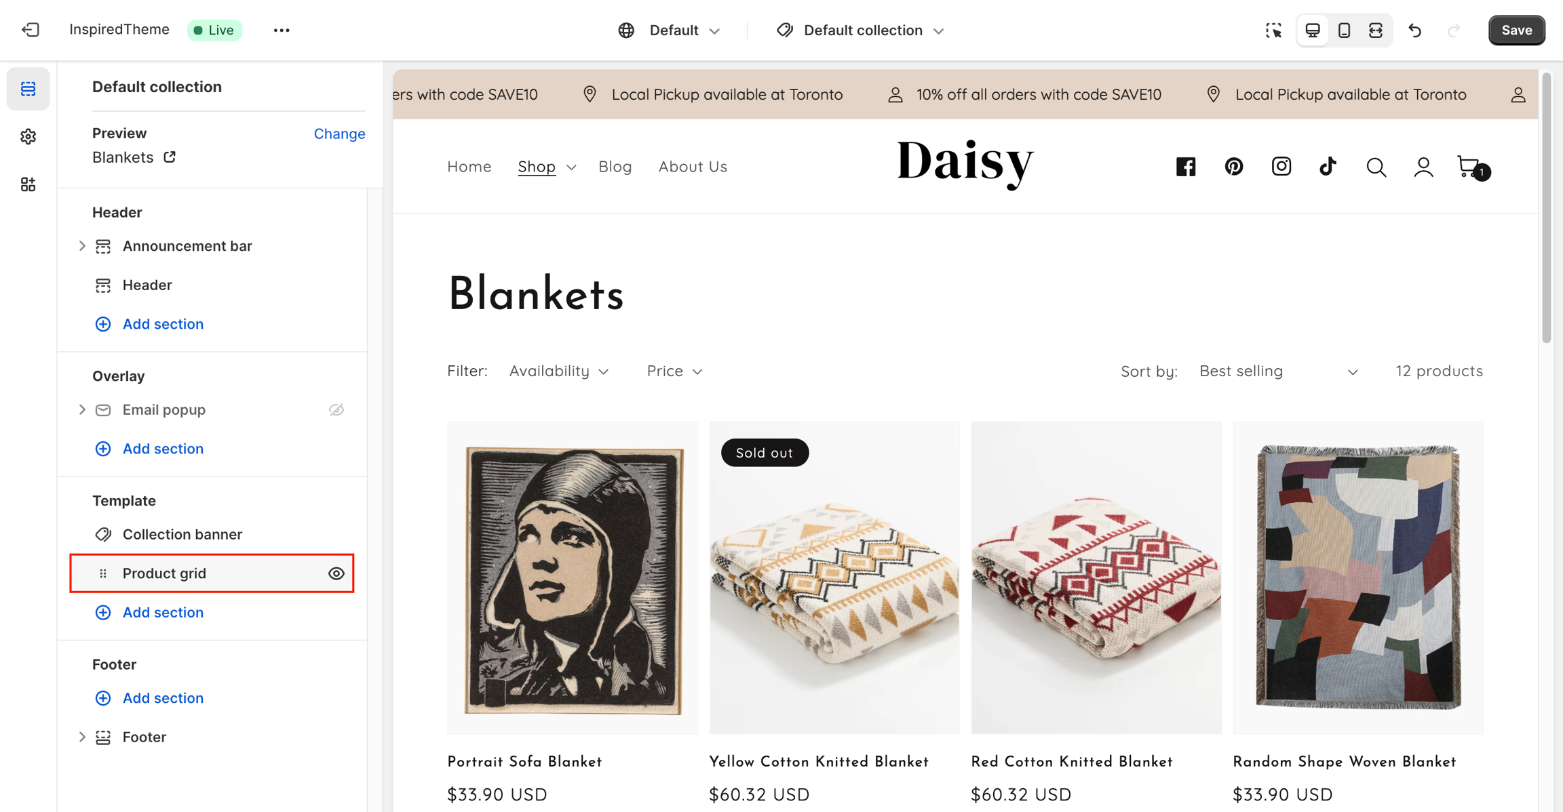
Task: Open the Blog menu item
Action: tap(615, 167)
